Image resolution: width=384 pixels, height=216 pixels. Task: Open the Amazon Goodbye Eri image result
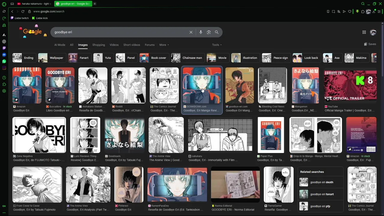[x=27, y=85]
